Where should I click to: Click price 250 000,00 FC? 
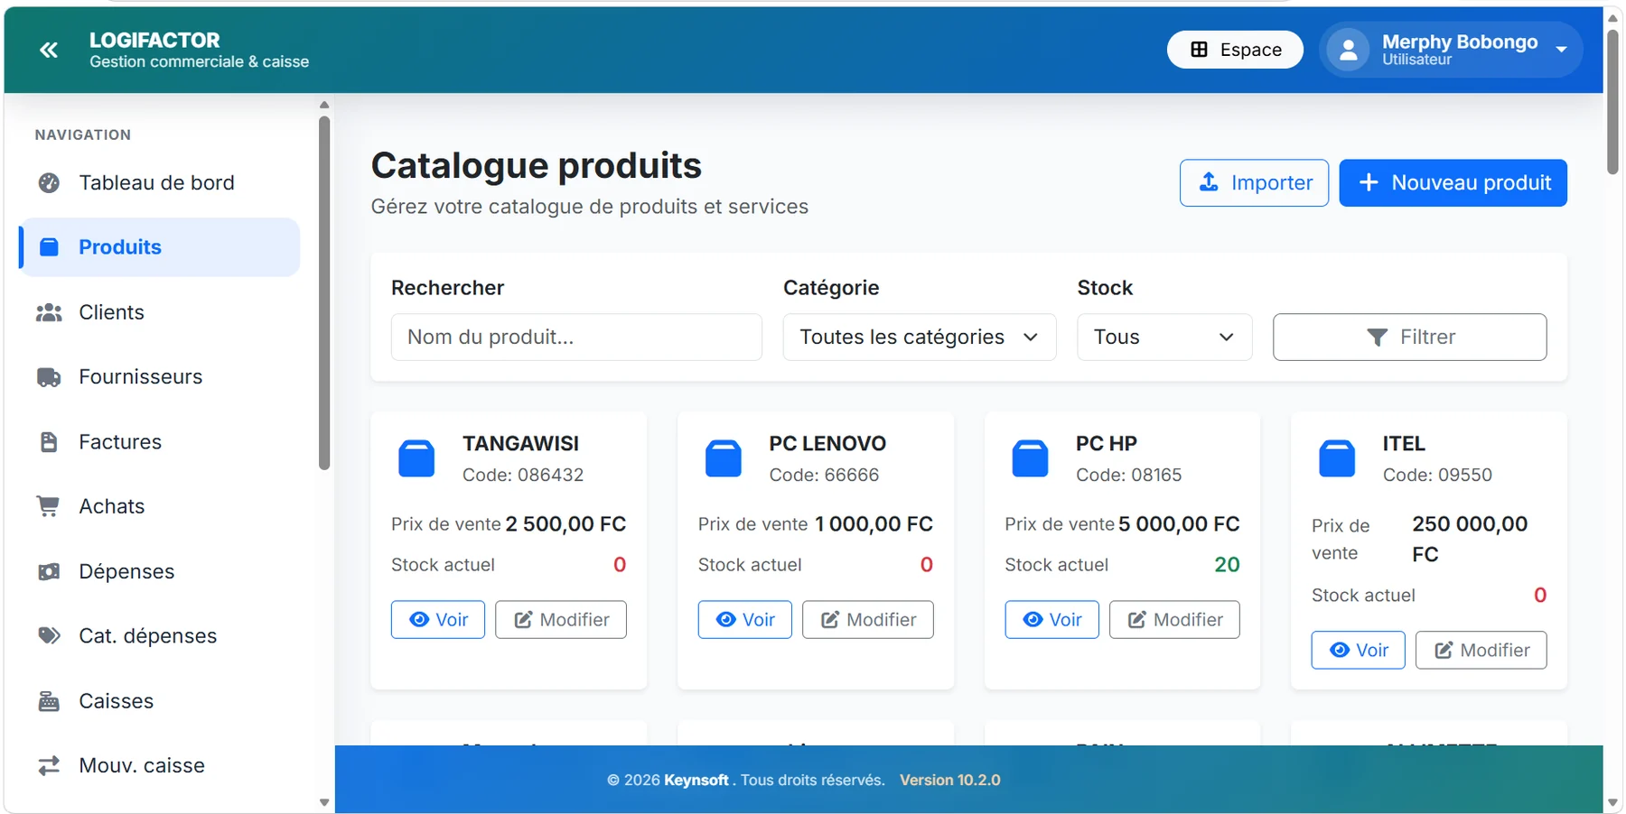(1470, 540)
